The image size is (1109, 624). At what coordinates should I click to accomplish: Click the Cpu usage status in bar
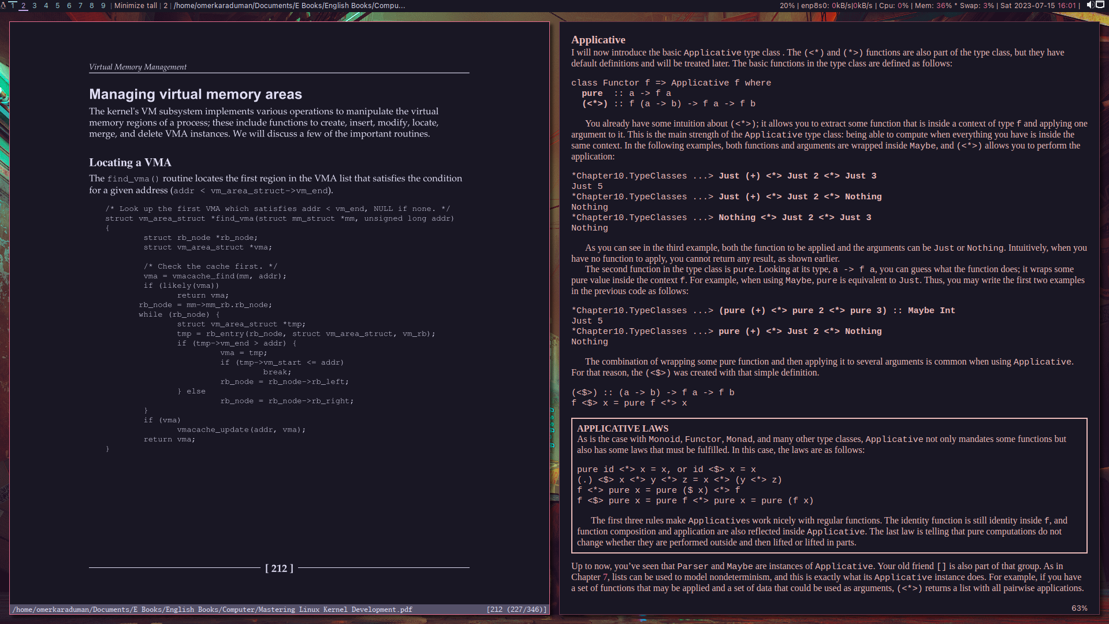pos(894,5)
